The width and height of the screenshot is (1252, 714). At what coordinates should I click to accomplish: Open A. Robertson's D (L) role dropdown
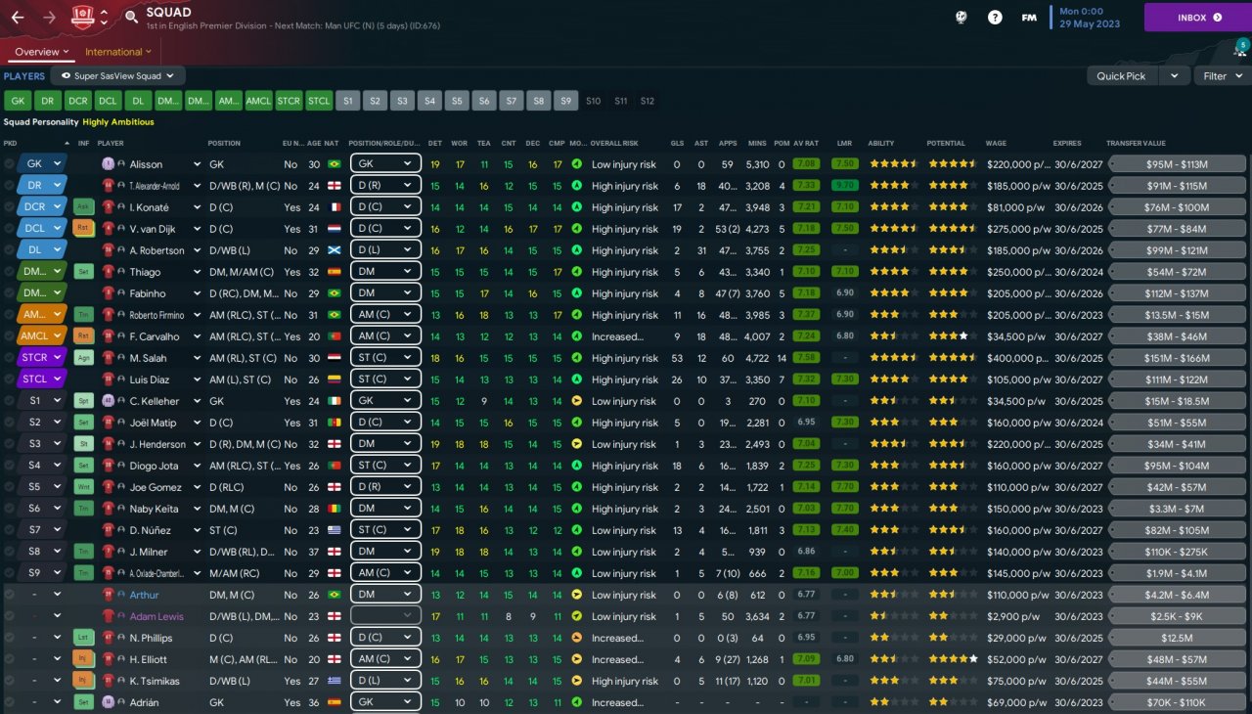pos(385,250)
